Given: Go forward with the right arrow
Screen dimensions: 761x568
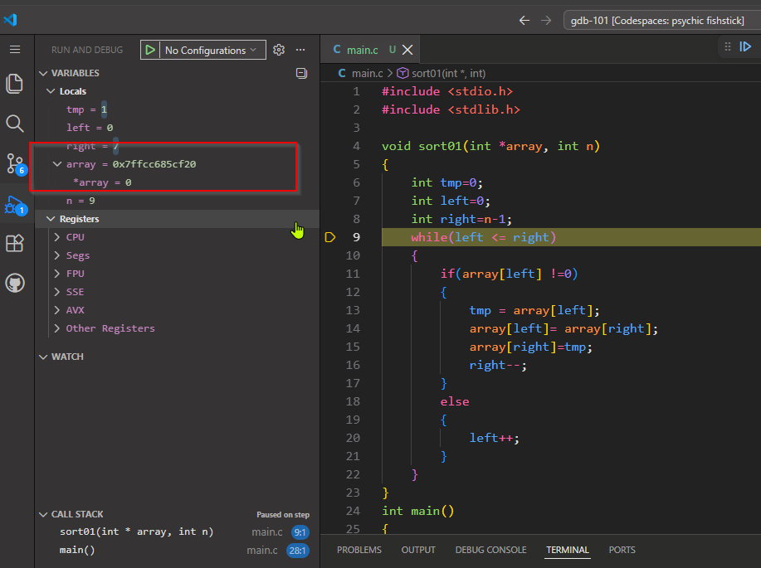Looking at the screenshot, I should tap(546, 21).
